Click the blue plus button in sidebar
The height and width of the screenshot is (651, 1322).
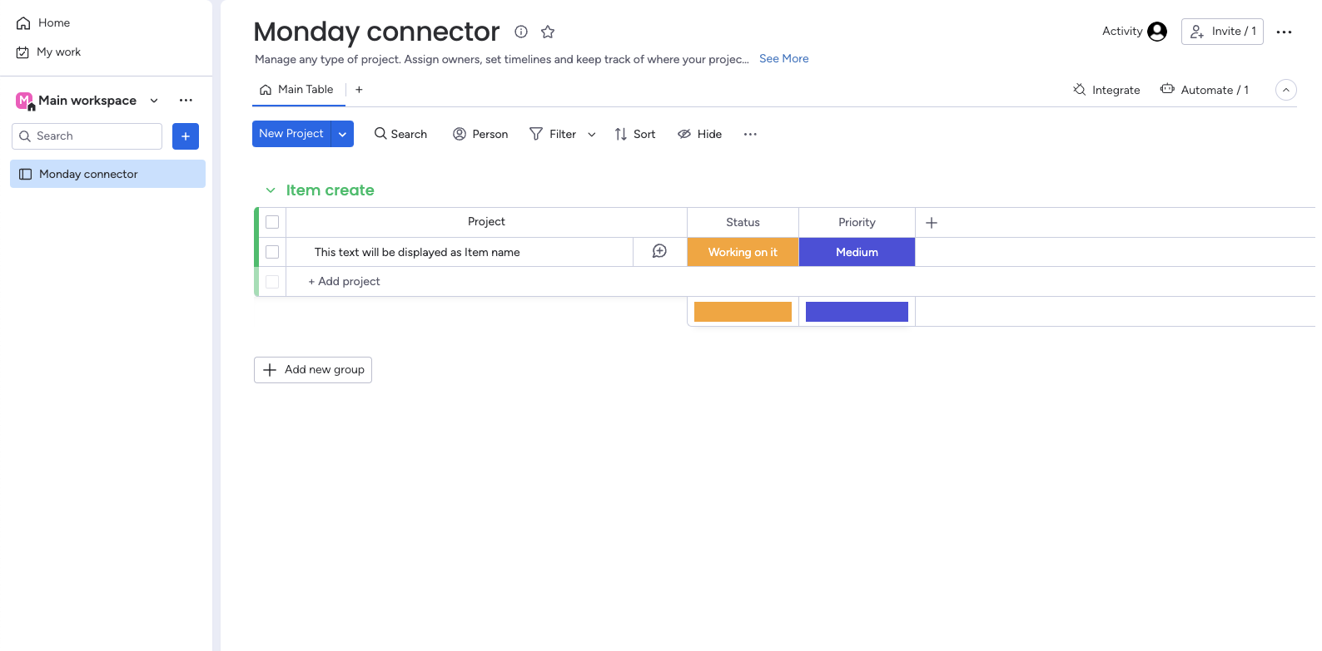186,136
